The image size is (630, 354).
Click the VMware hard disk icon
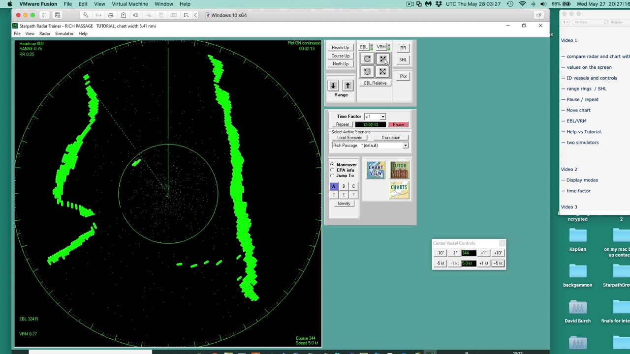111,15
